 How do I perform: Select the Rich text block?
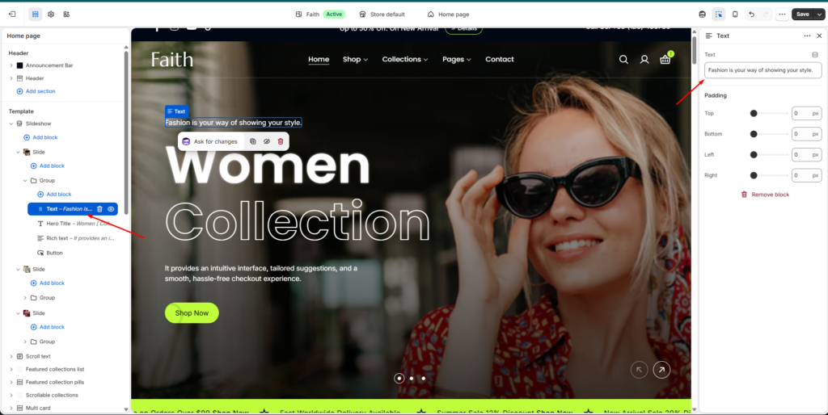tap(75, 238)
